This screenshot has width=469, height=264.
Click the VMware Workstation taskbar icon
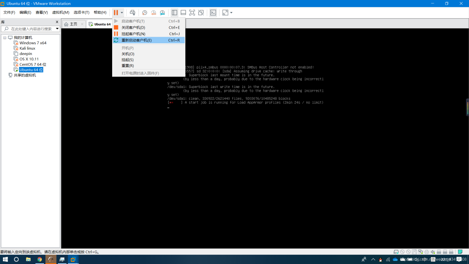[73, 259]
